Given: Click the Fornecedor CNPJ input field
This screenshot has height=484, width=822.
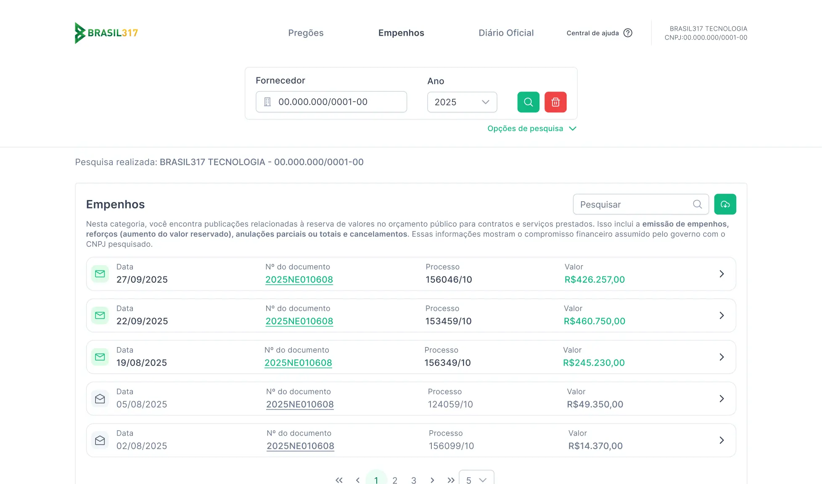Looking at the screenshot, I should [331, 102].
